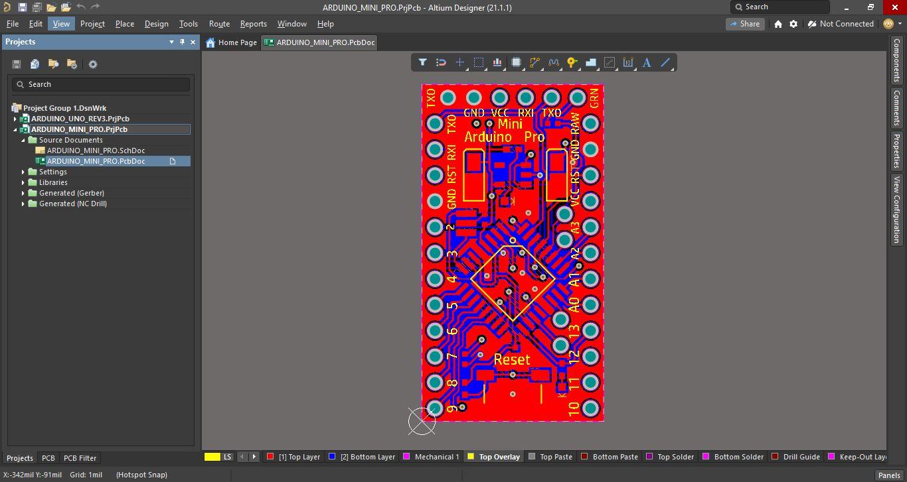
Task: Click the snapping magnet icon
Action: pos(441,62)
